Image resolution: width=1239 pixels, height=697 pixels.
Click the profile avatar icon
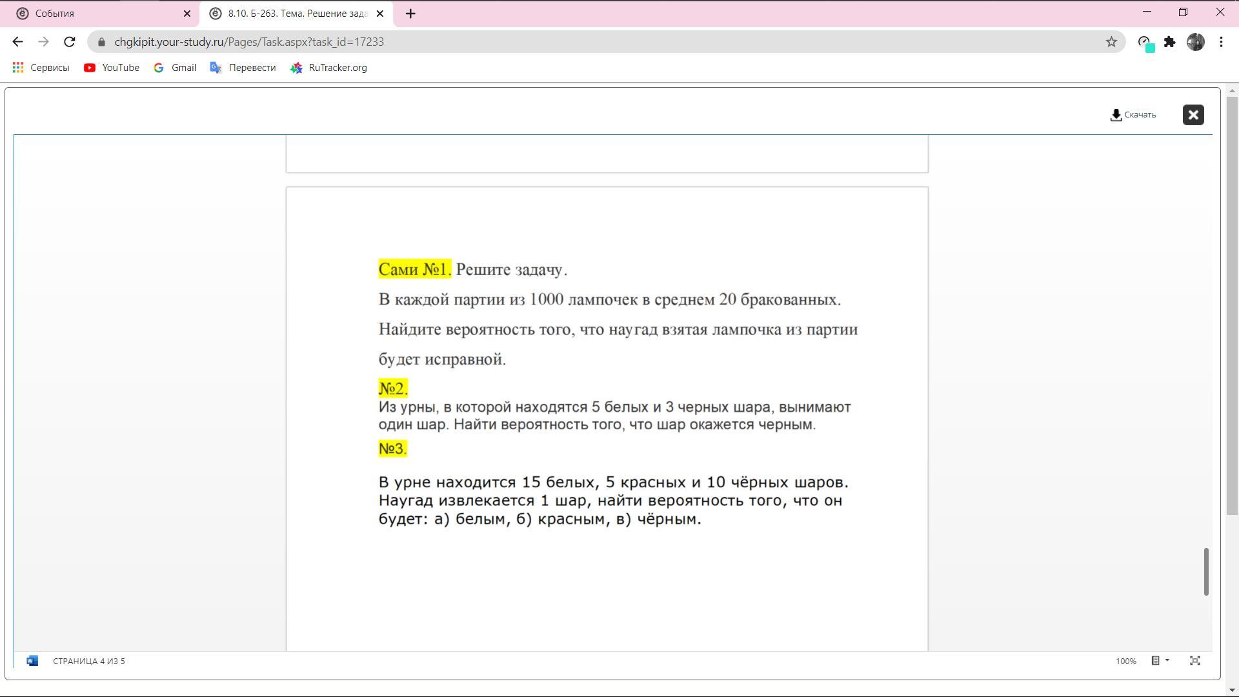point(1195,42)
